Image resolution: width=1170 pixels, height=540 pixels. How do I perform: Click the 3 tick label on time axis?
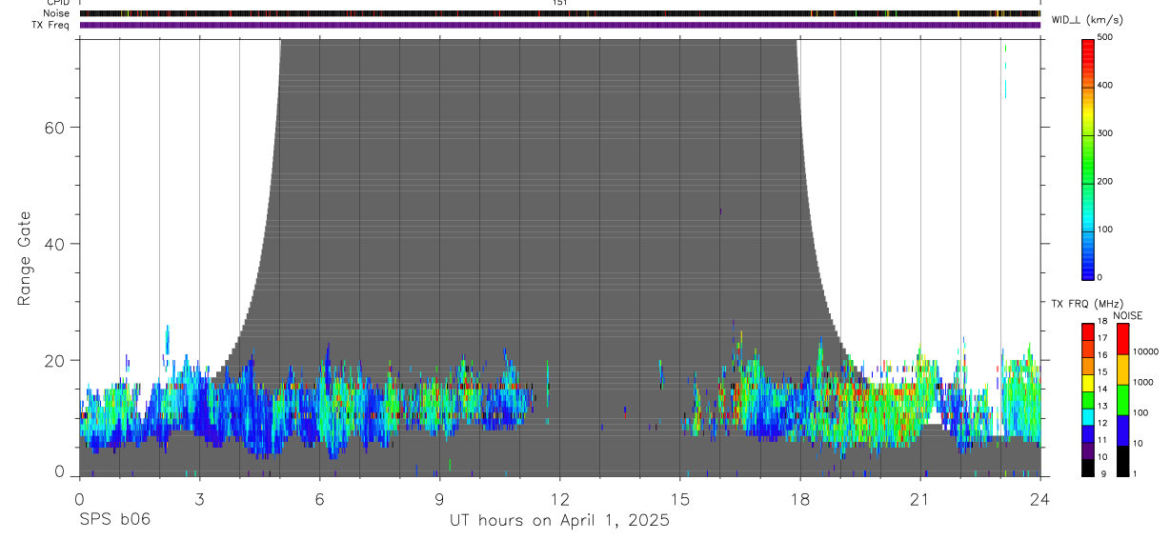click(199, 499)
